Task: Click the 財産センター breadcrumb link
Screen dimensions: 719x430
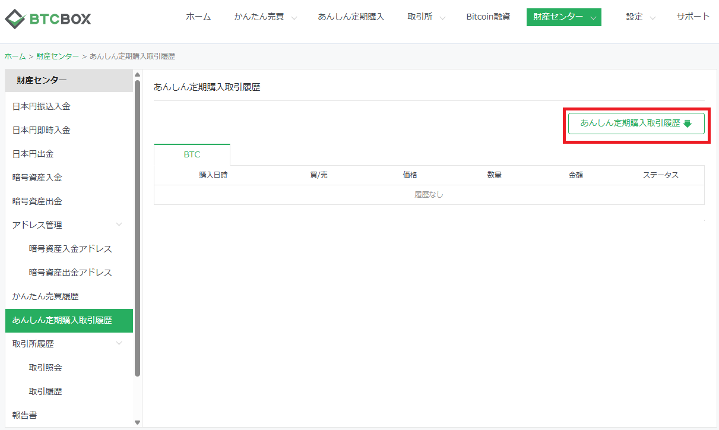Action: (x=58, y=56)
